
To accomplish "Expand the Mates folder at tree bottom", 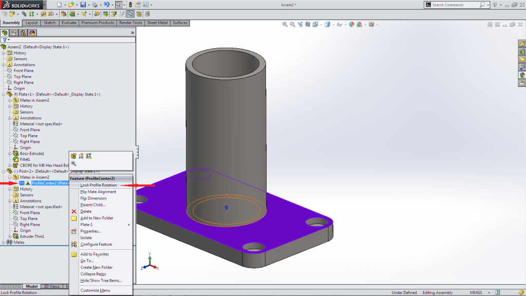I will (4, 242).
